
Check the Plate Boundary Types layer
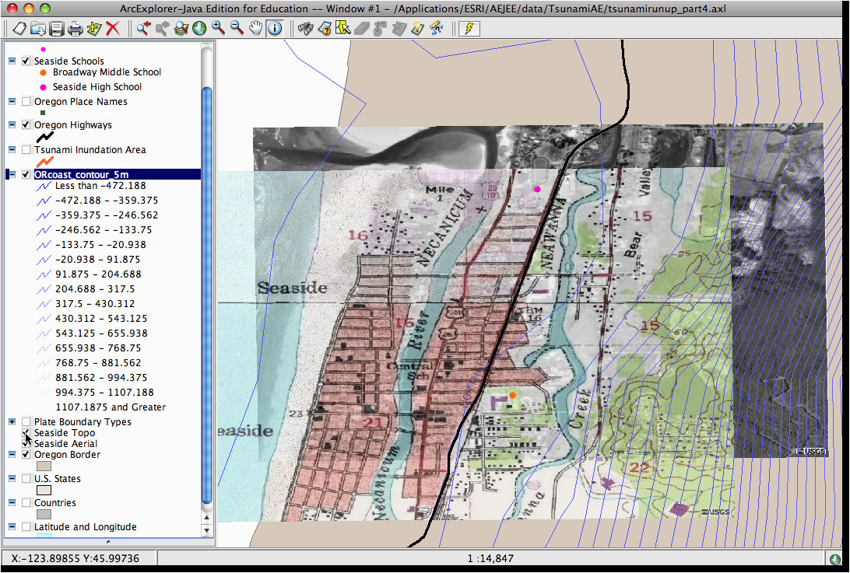click(x=26, y=421)
